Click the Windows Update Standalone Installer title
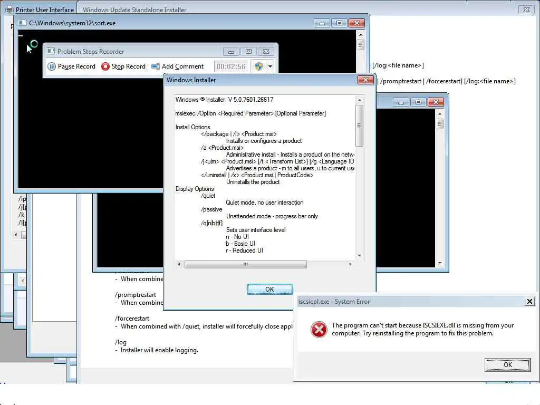The width and height of the screenshot is (540, 405). tap(134, 9)
